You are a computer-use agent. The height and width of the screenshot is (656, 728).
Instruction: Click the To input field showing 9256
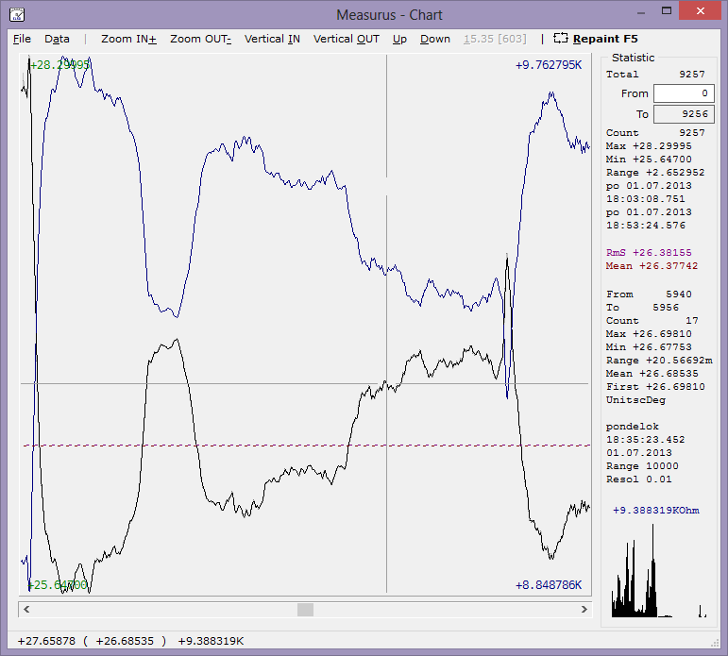click(684, 114)
